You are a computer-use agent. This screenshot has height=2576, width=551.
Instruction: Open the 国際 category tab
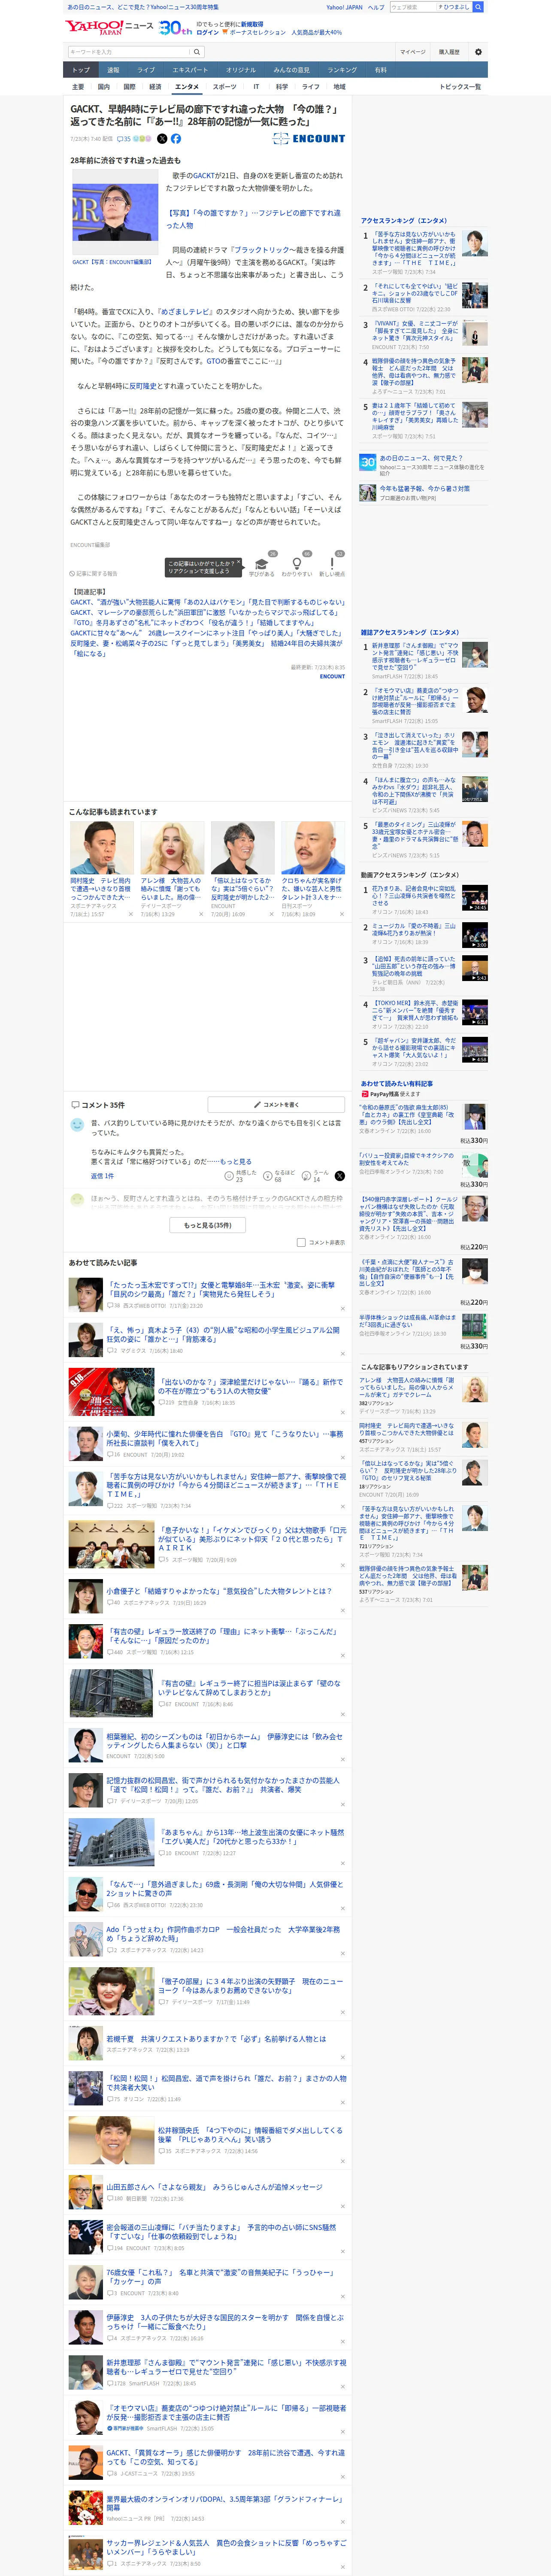129,87
